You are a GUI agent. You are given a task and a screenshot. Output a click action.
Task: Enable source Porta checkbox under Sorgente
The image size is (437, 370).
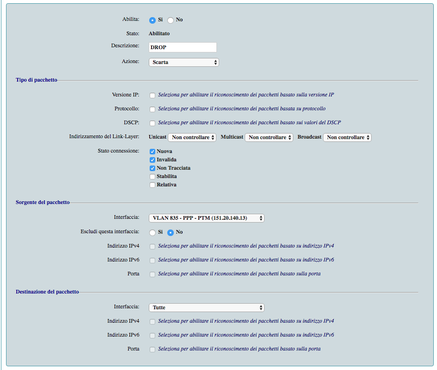click(x=152, y=274)
